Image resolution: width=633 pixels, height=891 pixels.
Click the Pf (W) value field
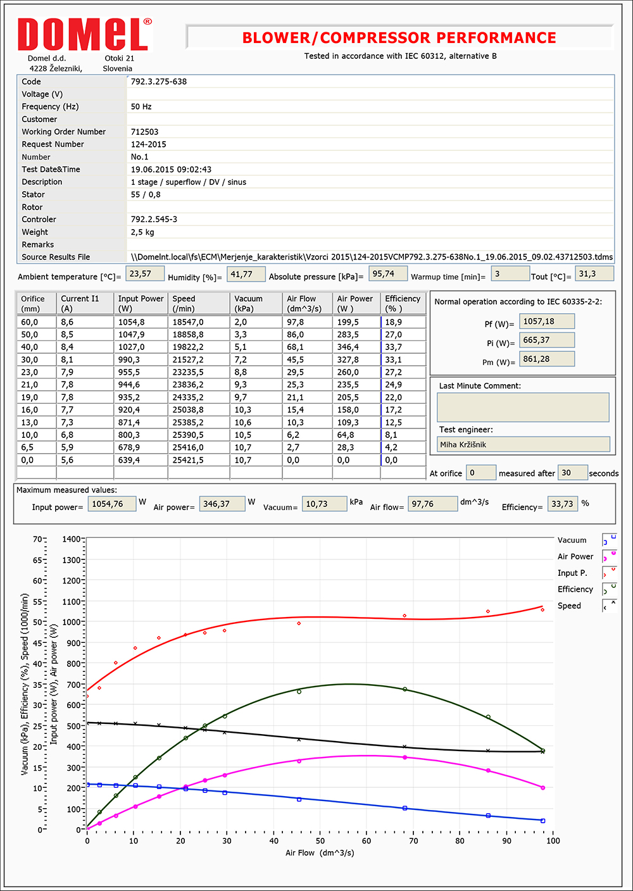tap(546, 321)
